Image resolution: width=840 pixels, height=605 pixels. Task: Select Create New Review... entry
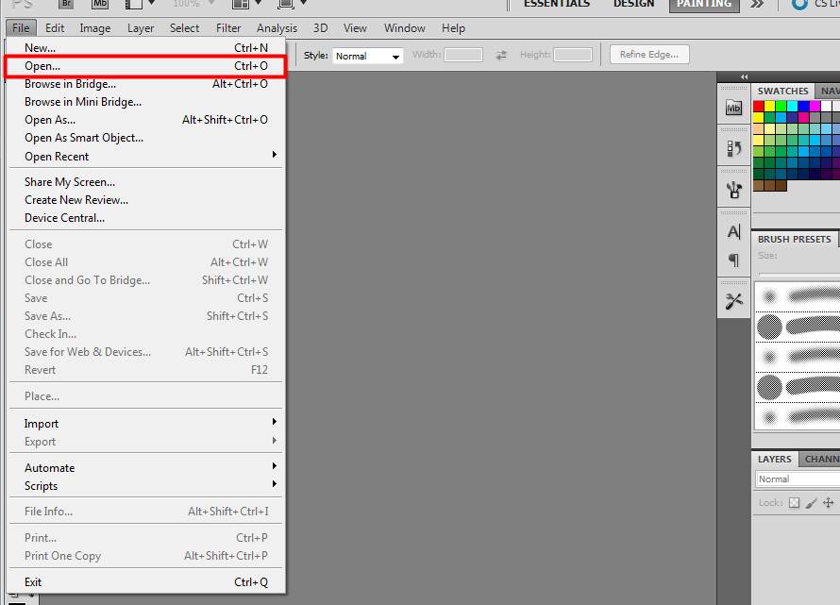(x=145, y=200)
